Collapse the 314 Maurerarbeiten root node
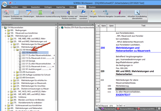 (3, 28)
